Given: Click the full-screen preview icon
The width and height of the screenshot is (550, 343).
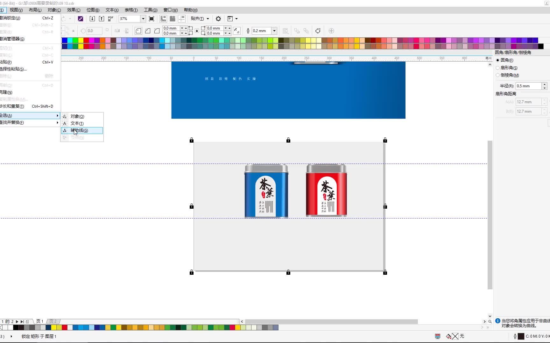Looking at the screenshot, I should coord(152,19).
